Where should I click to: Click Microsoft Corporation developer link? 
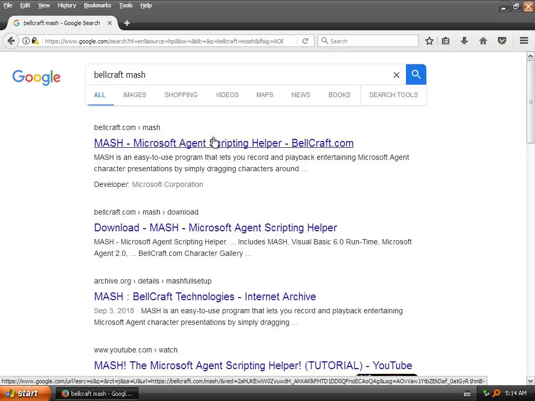tap(168, 184)
